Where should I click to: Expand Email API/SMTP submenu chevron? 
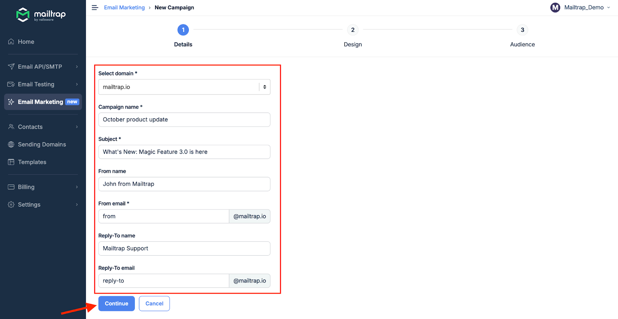coord(77,67)
